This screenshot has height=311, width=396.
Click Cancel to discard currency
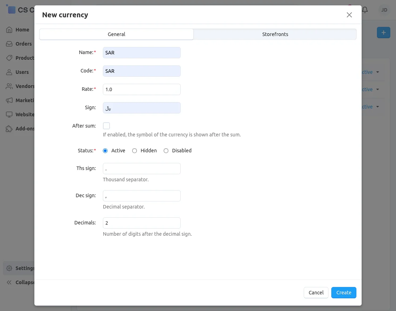click(x=316, y=293)
